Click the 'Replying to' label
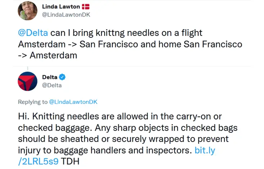The height and width of the screenshot is (169, 264). [x=33, y=102]
